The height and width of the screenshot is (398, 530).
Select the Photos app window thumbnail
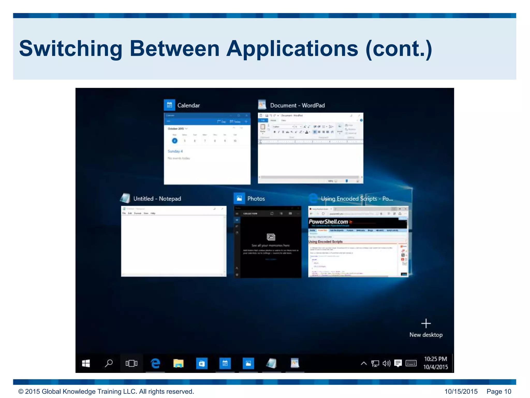click(268, 242)
